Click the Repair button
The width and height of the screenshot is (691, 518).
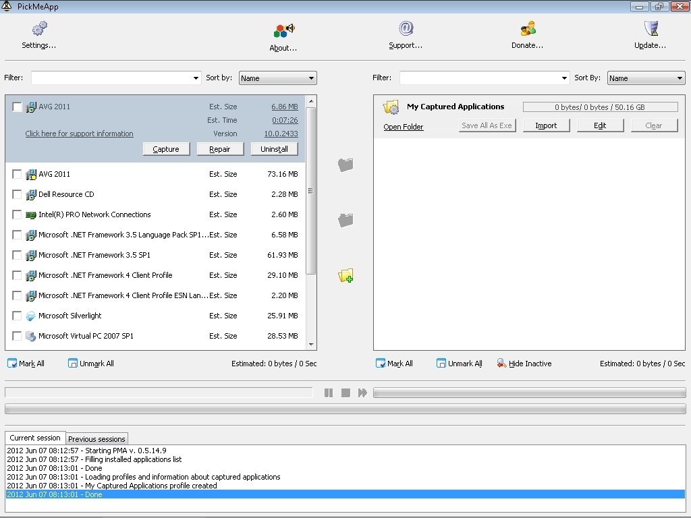coord(220,149)
